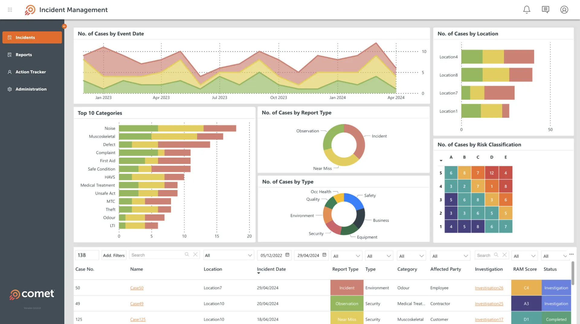Click the Location7 bar in location chart

tap(488, 93)
